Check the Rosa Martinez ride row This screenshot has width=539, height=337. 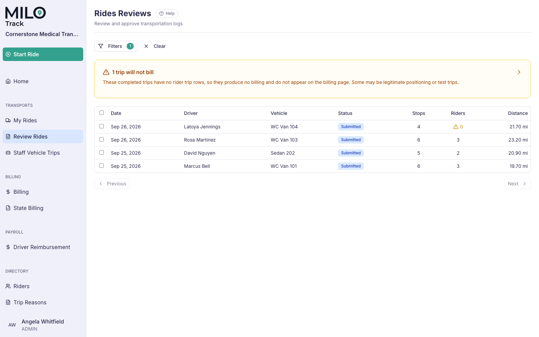tap(102, 140)
